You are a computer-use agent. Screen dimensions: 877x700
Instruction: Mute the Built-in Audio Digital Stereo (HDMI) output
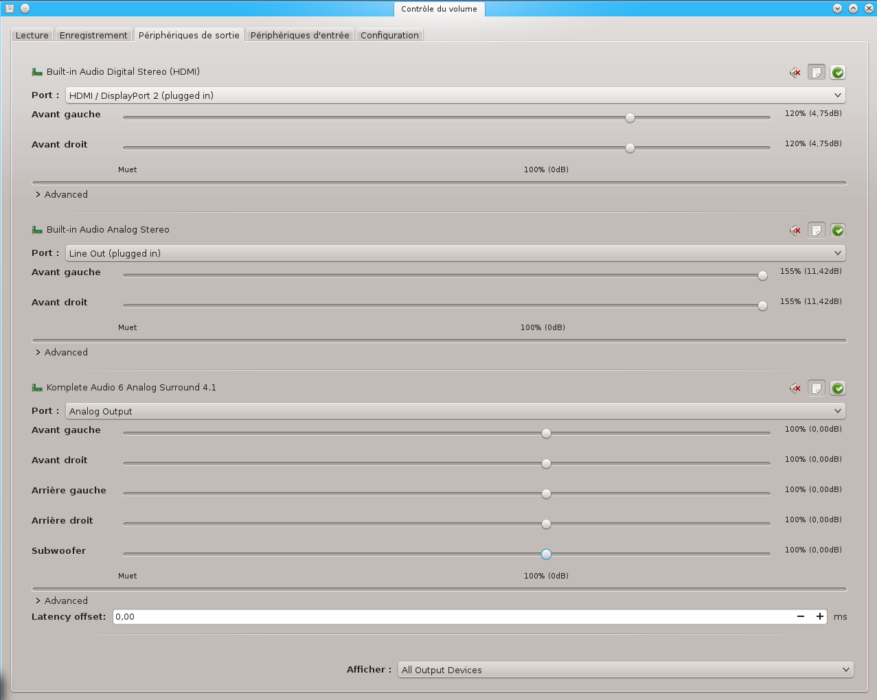(795, 72)
